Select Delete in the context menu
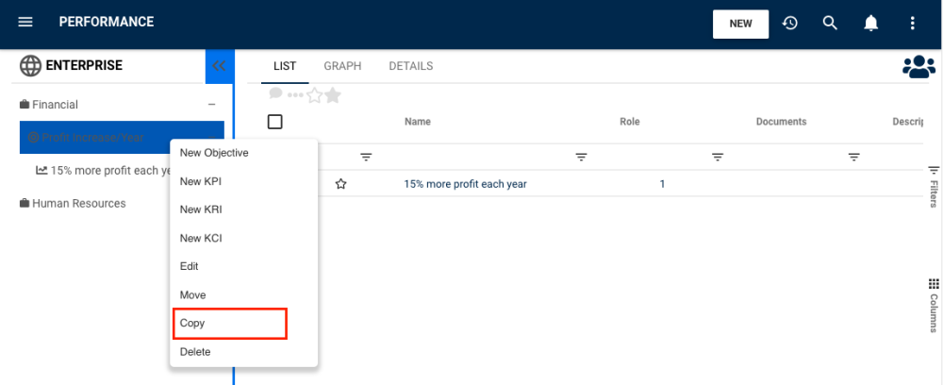Screen dimensions: 943x385 coord(195,352)
